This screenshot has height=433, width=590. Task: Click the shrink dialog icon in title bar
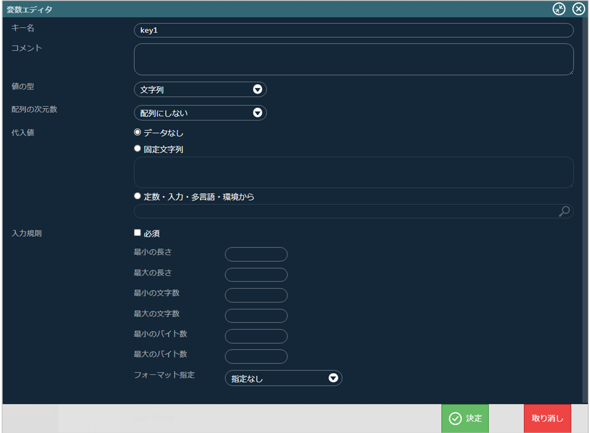(559, 9)
